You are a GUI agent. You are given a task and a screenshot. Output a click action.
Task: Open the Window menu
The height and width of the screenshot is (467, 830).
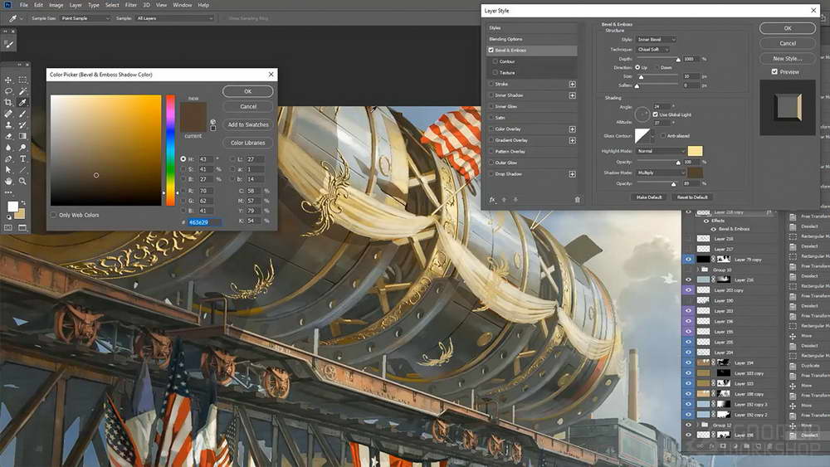[x=182, y=5]
